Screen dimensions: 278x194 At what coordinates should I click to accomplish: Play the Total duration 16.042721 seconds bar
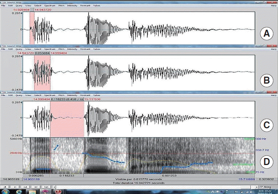(138, 182)
